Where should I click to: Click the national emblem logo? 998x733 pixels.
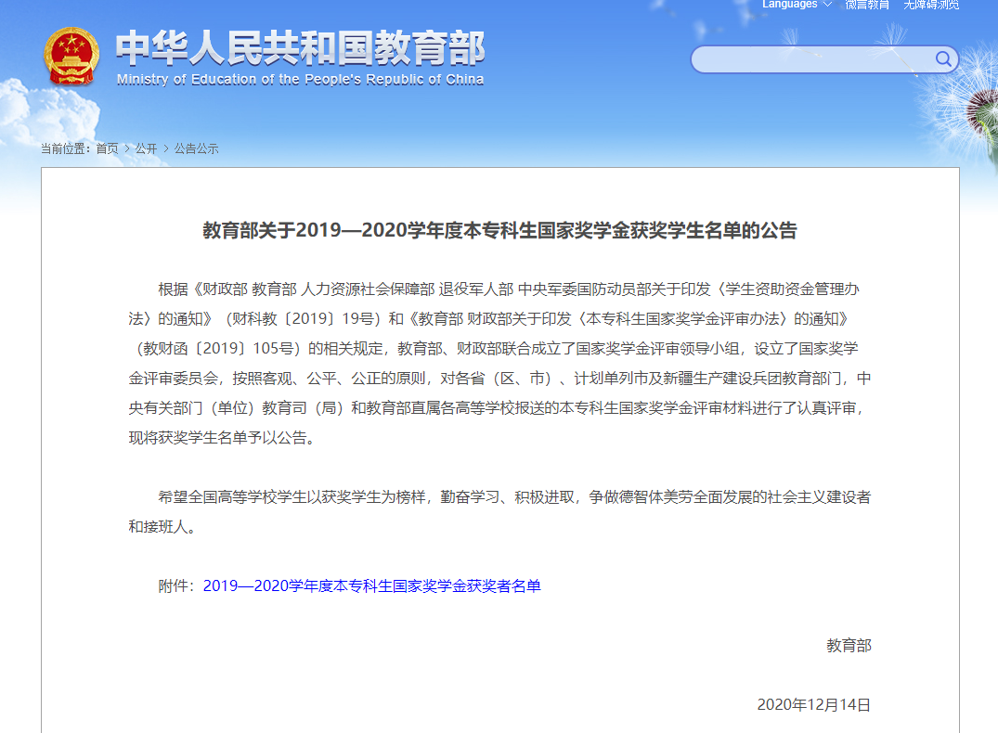[x=71, y=57]
